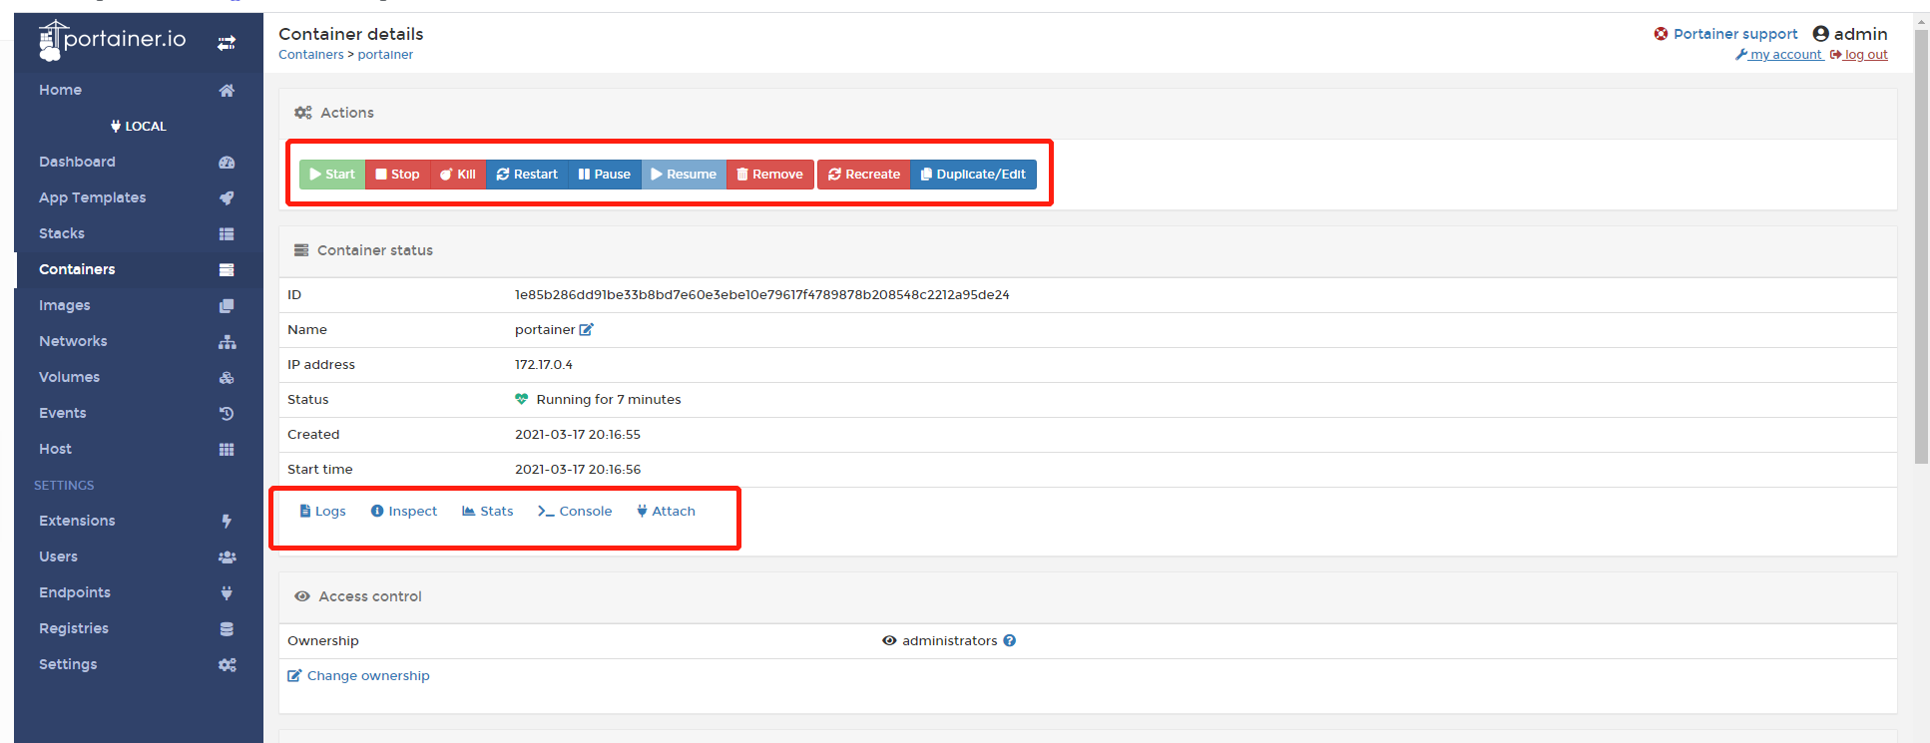This screenshot has height=743, width=1930.
Task: Stop the container with Stop button
Action: click(x=397, y=174)
